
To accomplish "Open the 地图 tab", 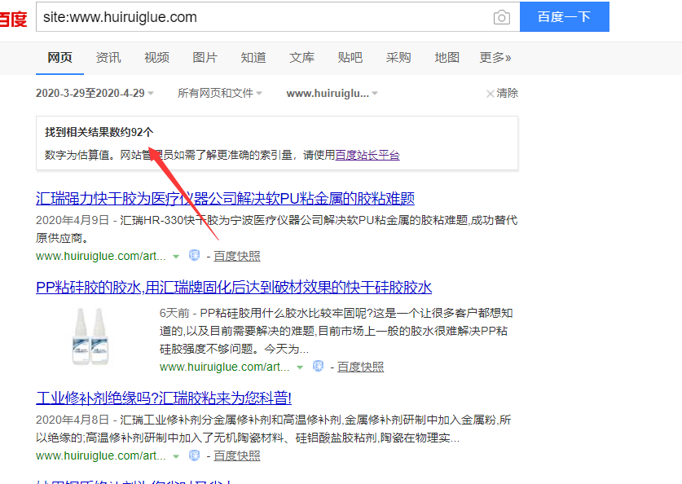I will [447, 57].
